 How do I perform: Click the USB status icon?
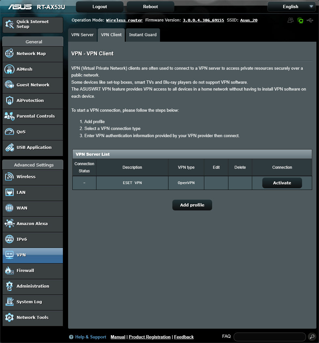coord(310,20)
